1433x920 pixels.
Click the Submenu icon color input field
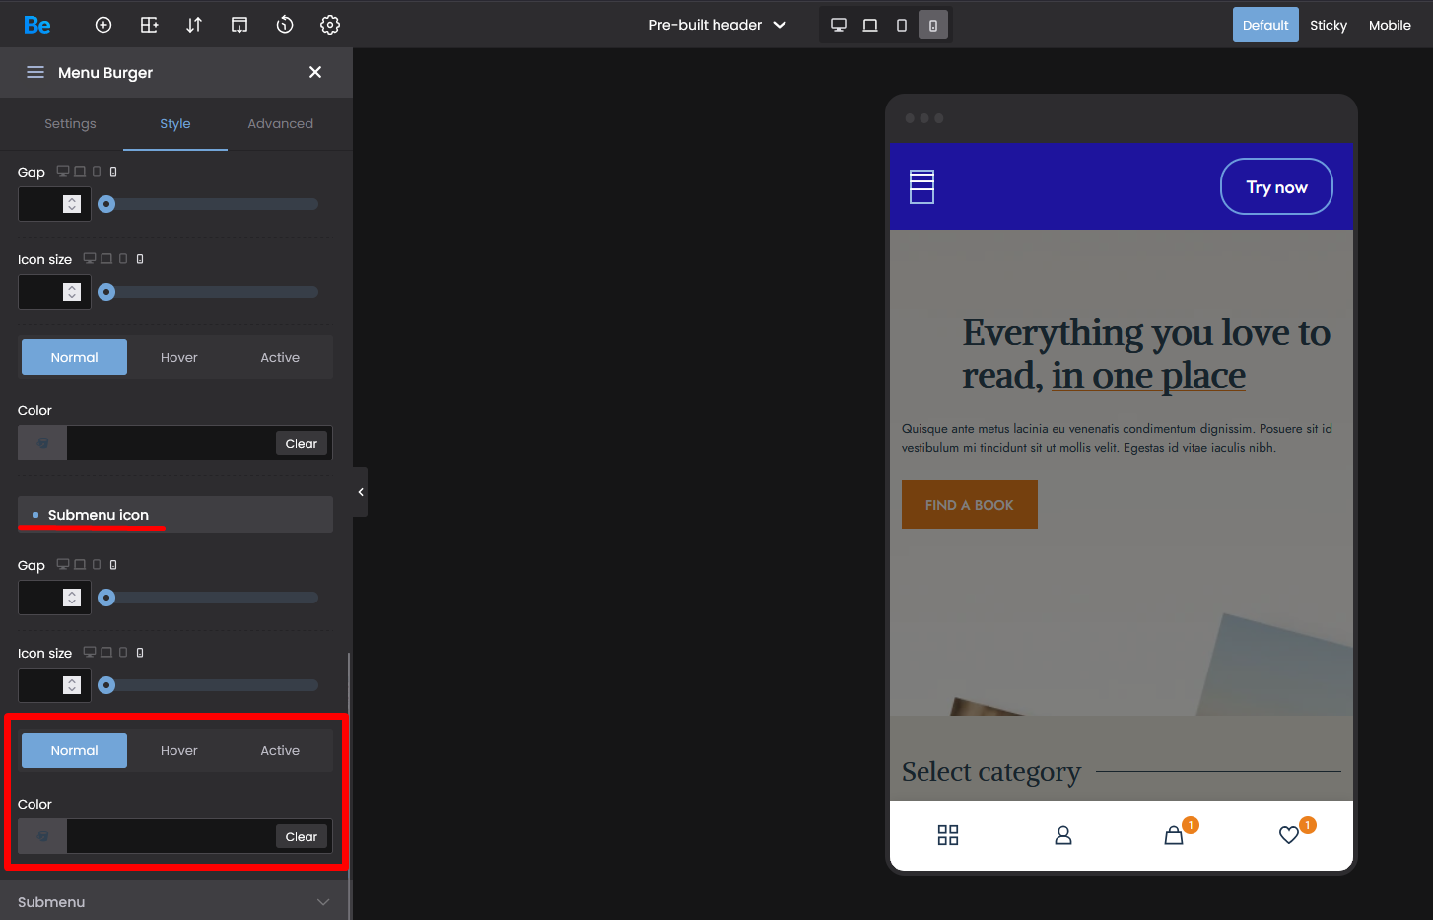(x=170, y=836)
